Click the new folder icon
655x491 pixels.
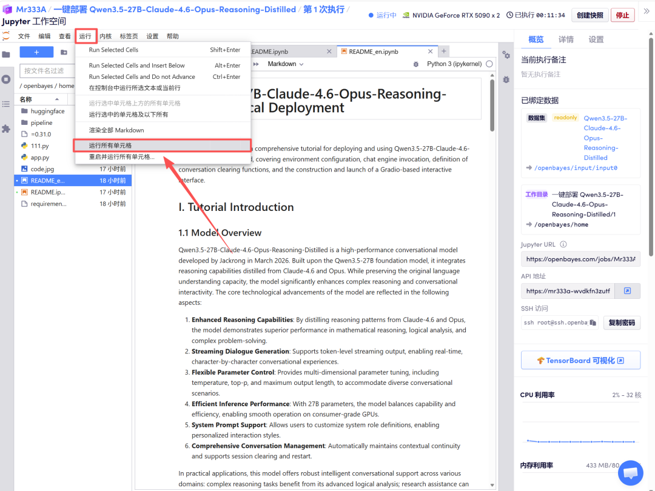click(64, 52)
